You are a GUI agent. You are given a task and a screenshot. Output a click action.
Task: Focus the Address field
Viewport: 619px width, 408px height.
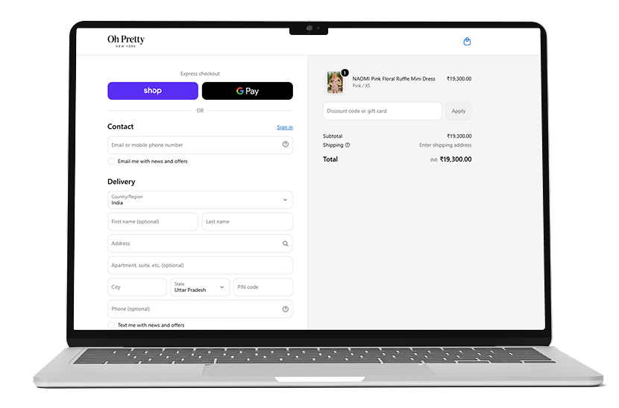(x=200, y=243)
